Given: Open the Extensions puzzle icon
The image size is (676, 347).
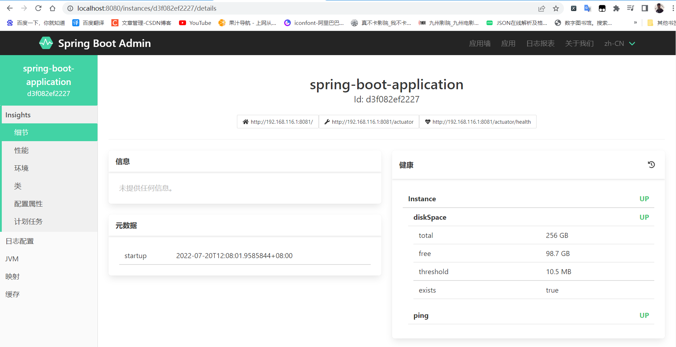Looking at the screenshot, I should (616, 8).
